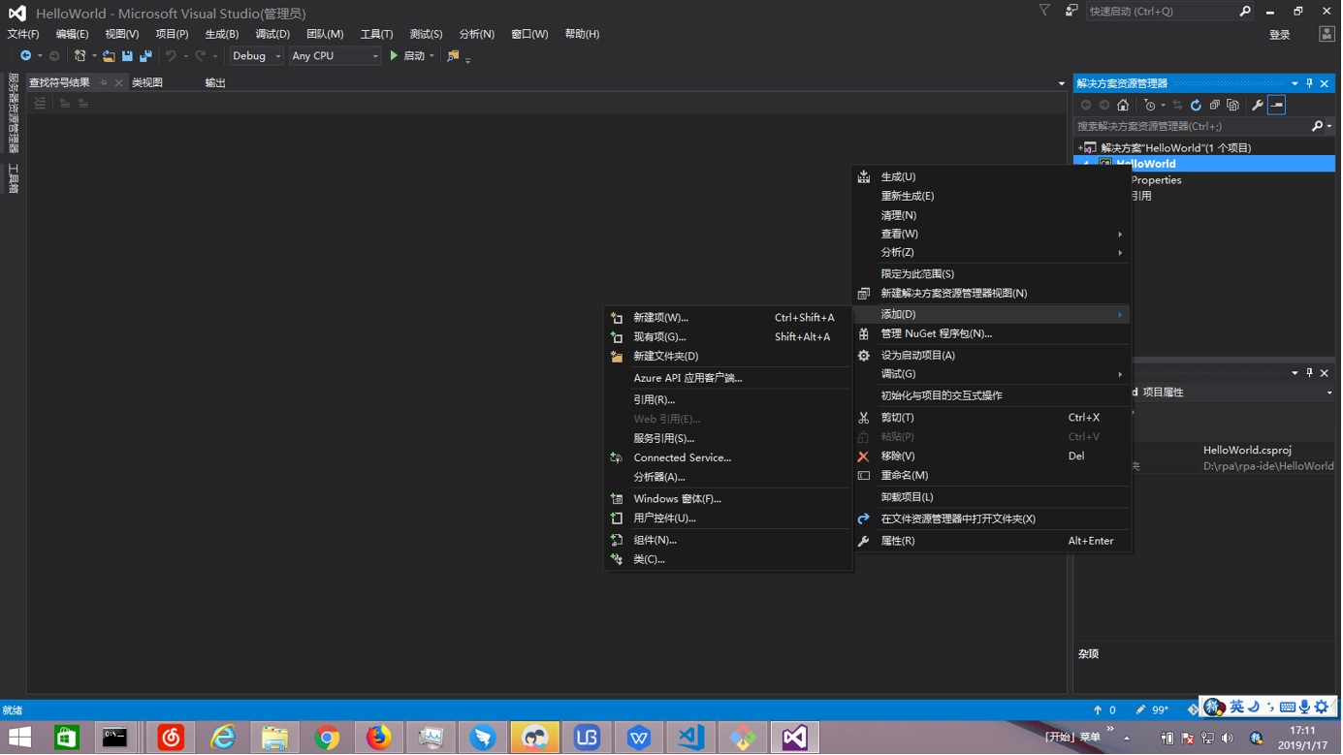Click the Navigate Backward toolbar arrow
The image size is (1343, 755).
click(26, 56)
